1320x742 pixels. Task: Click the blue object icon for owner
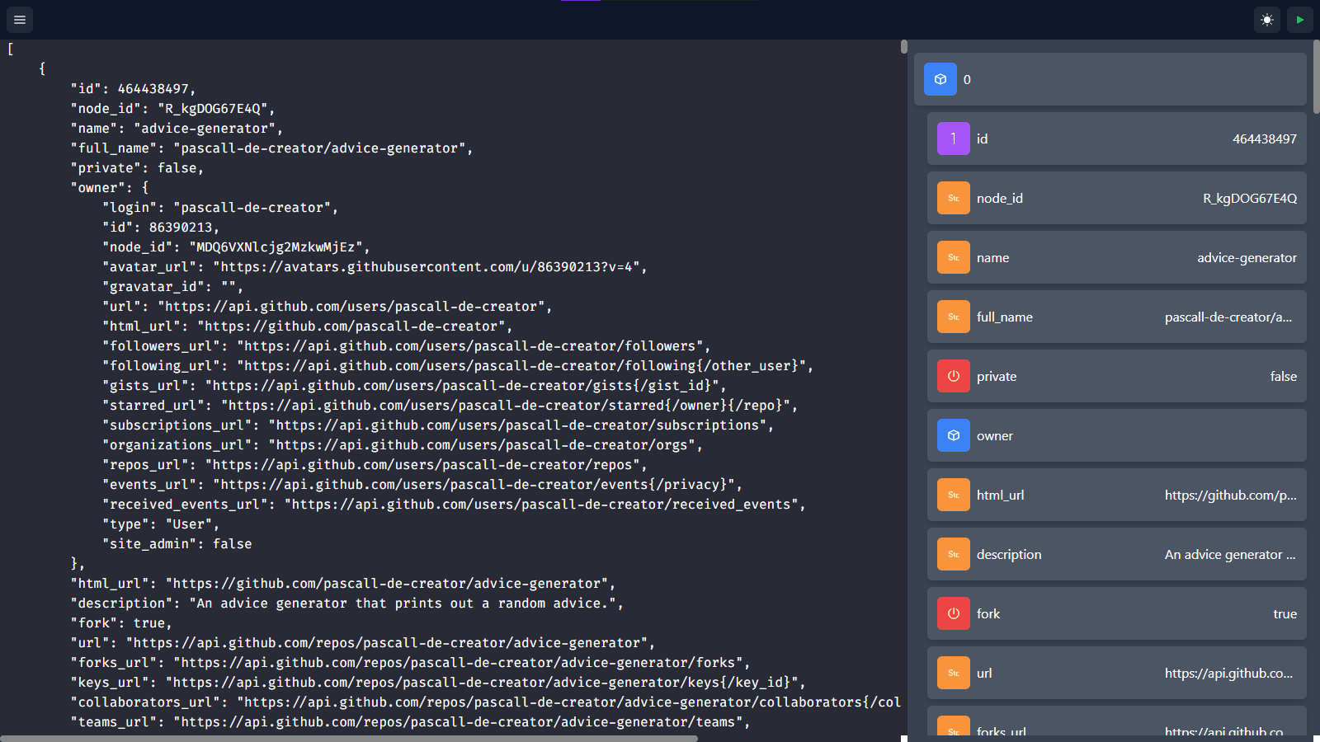click(954, 435)
